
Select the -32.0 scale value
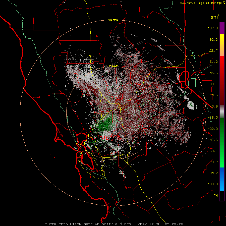point(213,129)
